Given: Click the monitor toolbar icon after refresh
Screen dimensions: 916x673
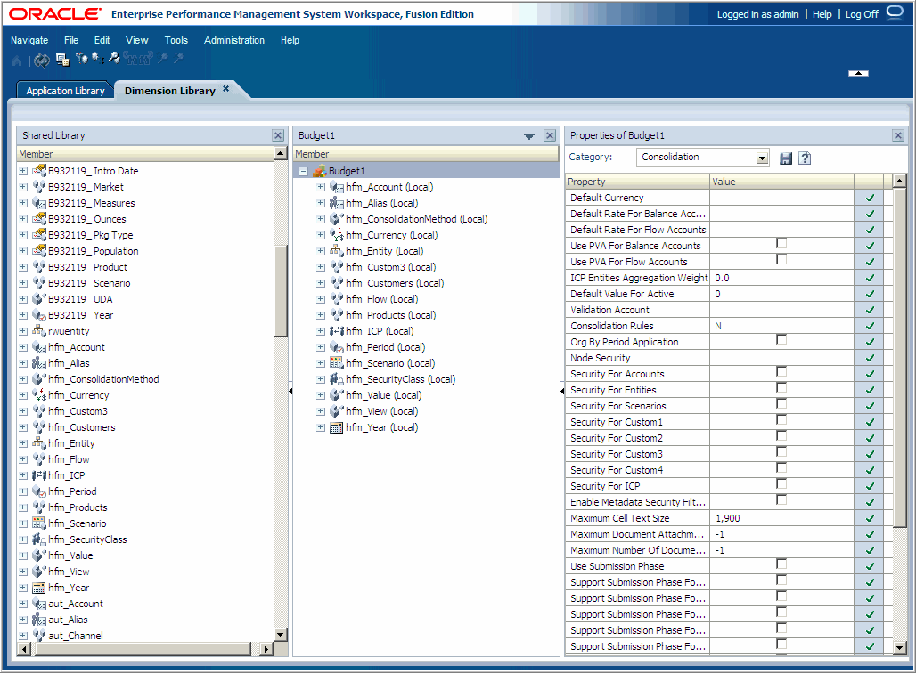Looking at the screenshot, I should click(x=62, y=59).
